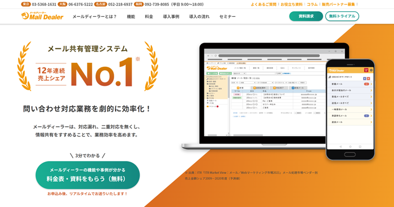Click the phone's round home button
394x207 pixels.
(350, 154)
